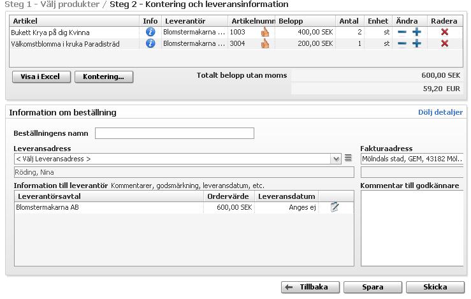The width and height of the screenshot is (471, 299).
Task: Click article number 3004
Action: [x=237, y=43]
